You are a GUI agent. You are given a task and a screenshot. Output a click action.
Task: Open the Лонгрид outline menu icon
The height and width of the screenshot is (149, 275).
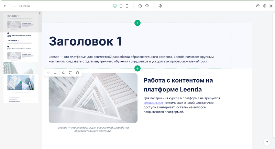(15, 6)
